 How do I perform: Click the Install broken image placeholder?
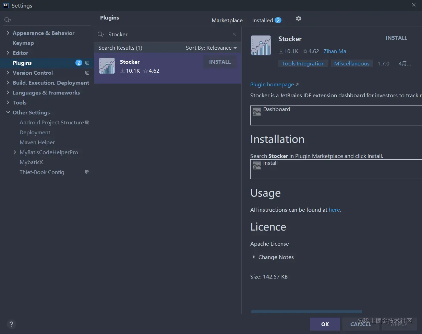(257, 165)
